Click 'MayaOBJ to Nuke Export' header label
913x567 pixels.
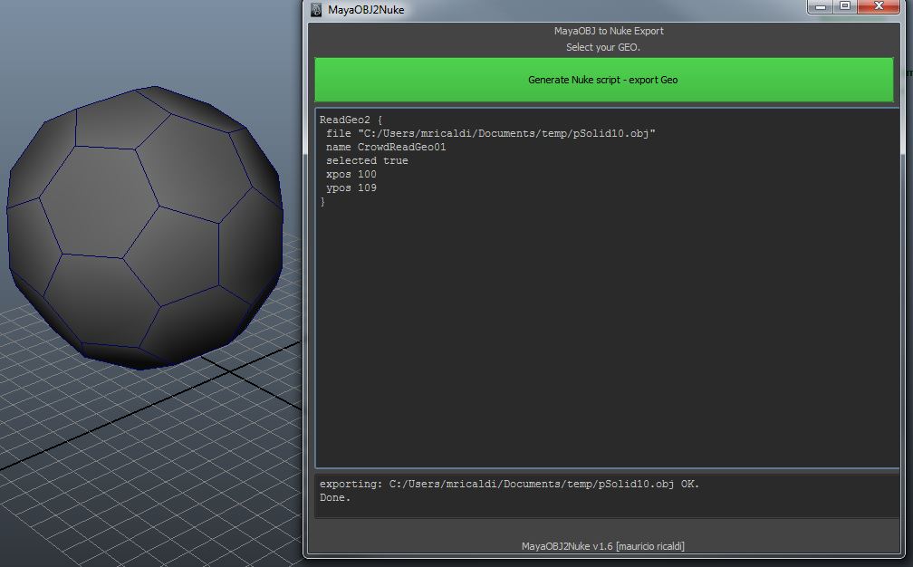tap(609, 31)
